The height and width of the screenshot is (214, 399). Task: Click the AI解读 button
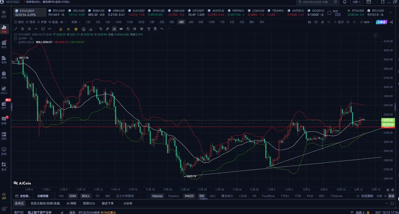click(381, 22)
